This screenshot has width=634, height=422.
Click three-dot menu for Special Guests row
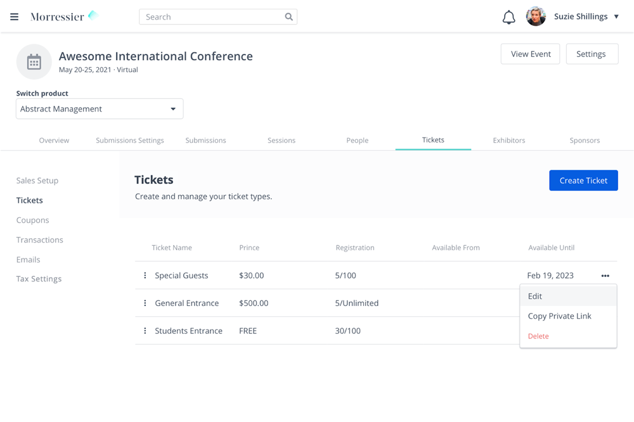[605, 276]
